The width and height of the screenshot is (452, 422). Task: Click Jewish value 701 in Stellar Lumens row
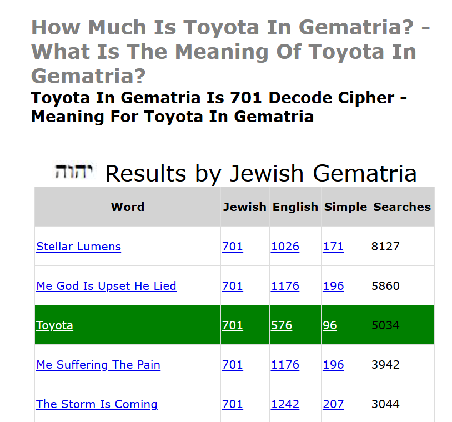pyautogui.click(x=232, y=247)
